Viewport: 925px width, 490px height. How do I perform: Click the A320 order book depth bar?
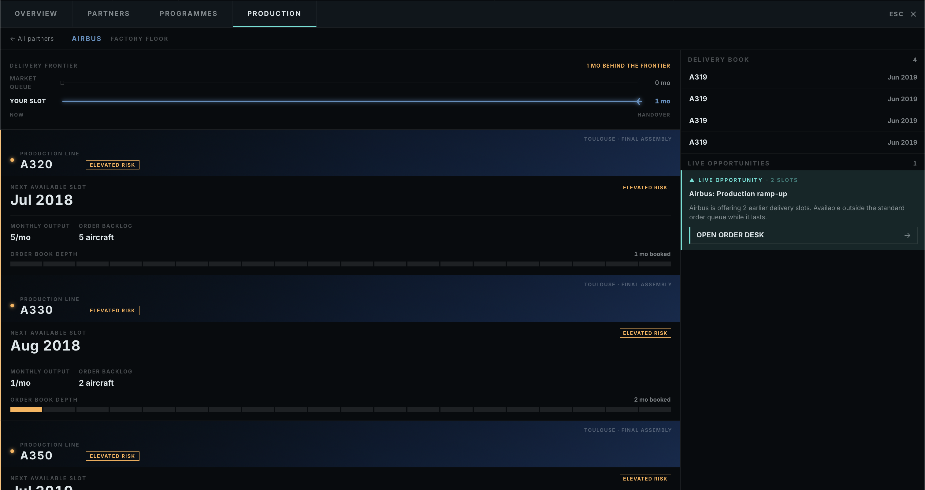pos(340,264)
